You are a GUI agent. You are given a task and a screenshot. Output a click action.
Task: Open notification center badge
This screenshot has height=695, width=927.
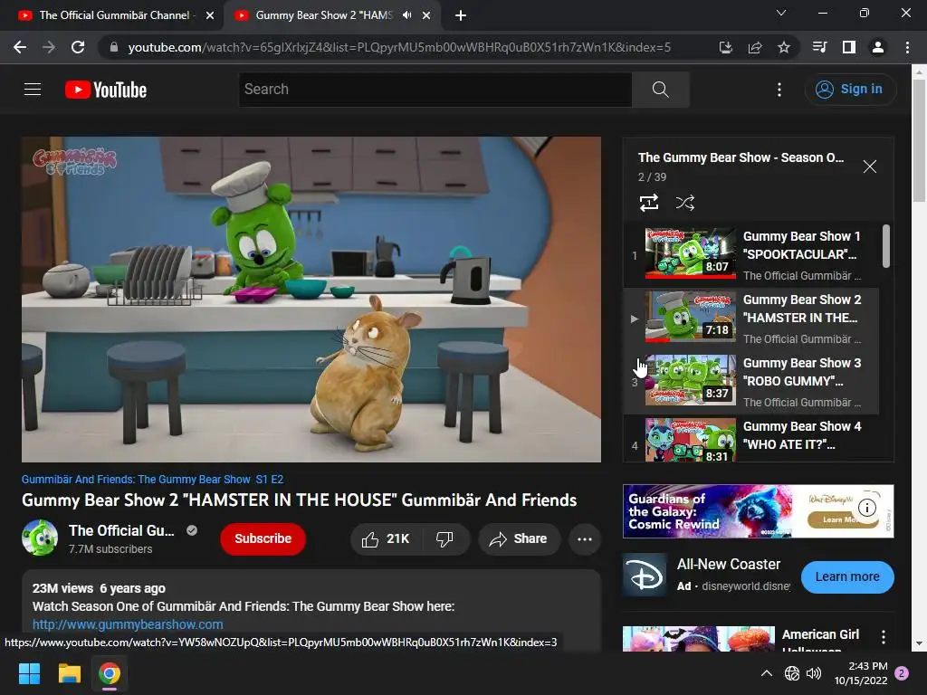pyautogui.click(x=903, y=673)
